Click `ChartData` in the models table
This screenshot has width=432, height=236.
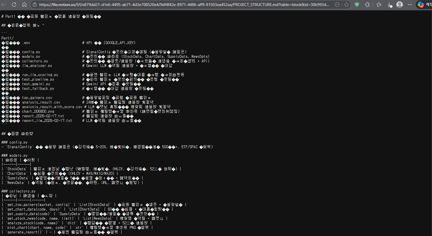coord(16,173)
